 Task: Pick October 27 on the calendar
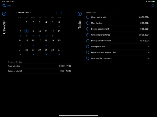coord(59,50)
